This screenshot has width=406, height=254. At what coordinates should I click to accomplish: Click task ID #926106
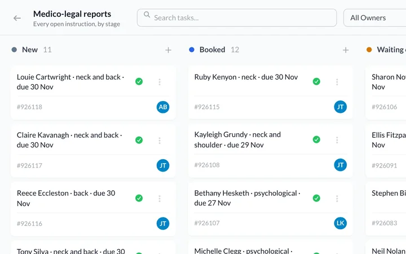(384, 107)
